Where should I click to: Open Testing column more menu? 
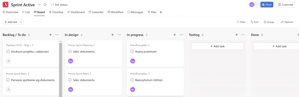243,35
